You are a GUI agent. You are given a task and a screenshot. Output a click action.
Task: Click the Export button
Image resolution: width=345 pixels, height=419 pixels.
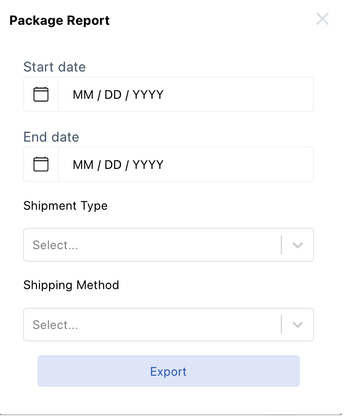coord(168,371)
